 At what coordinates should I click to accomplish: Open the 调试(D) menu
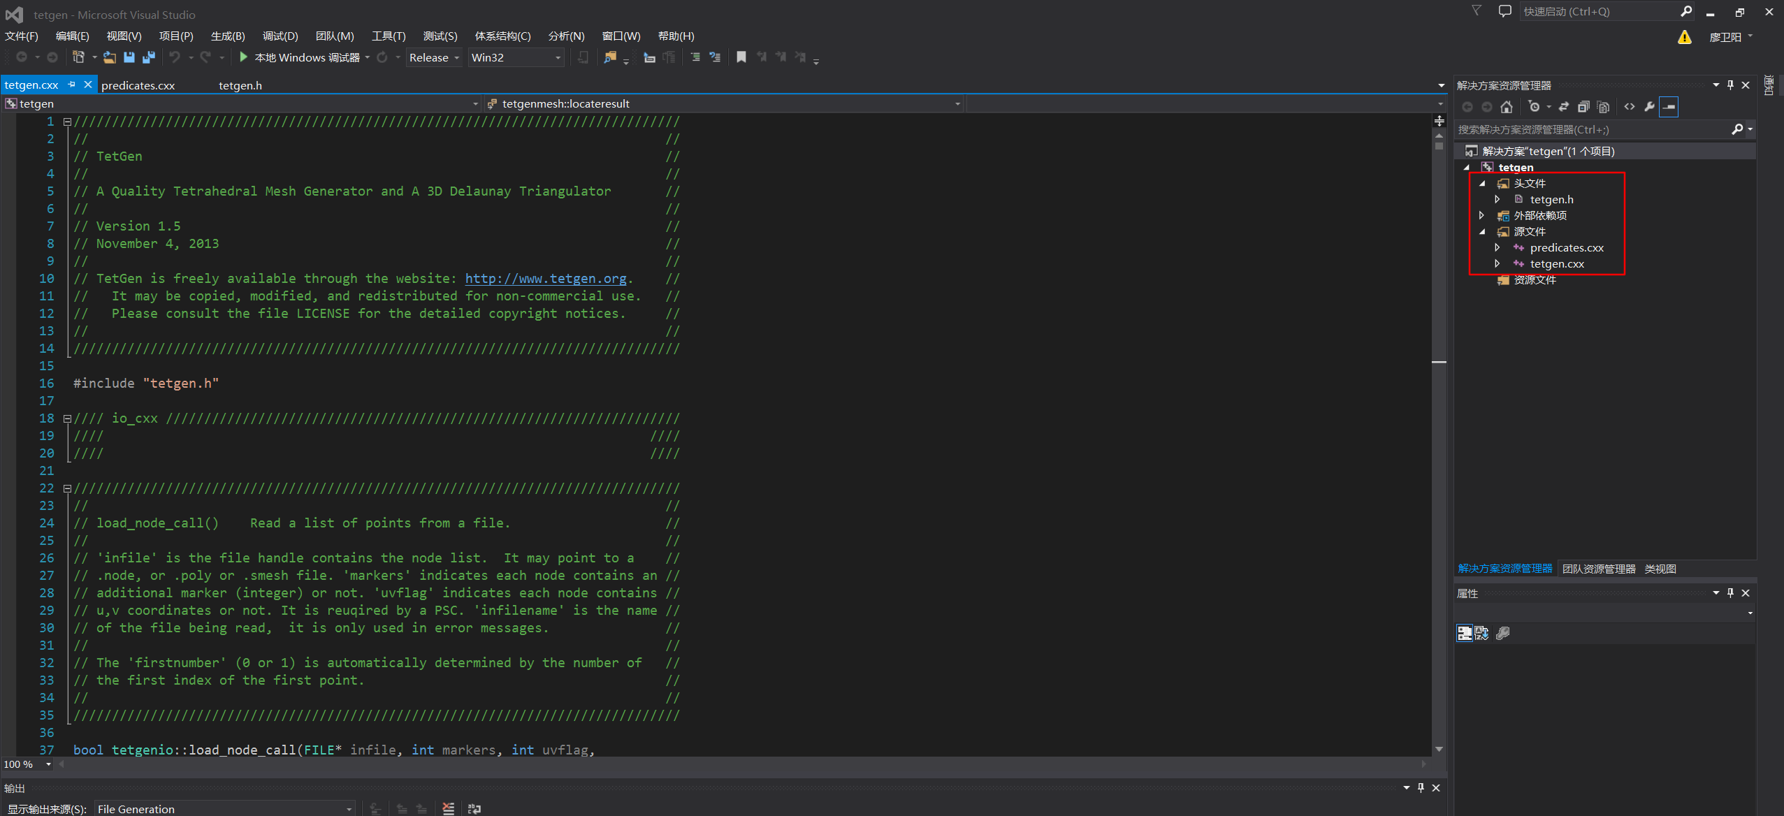point(280,36)
